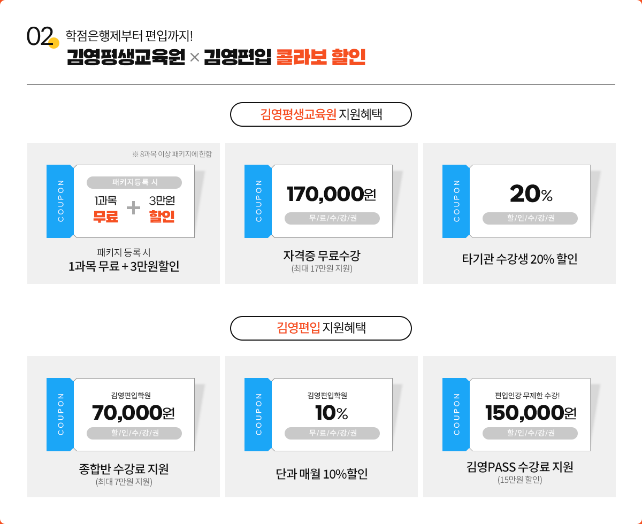This screenshot has height=524, width=642.
Task: Click the 타기관 수강생 20% 할인 caption
Action: (x=519, y=259)
